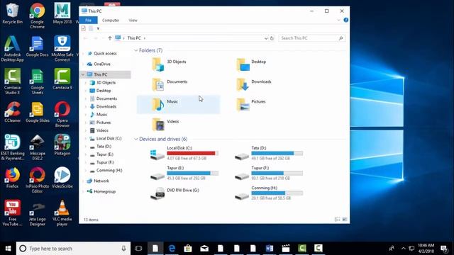Open the Pictures folder icon
Image resolution: width=454 pixels, height=255 pixels.
pyautogui.click(x=243, y=104)
